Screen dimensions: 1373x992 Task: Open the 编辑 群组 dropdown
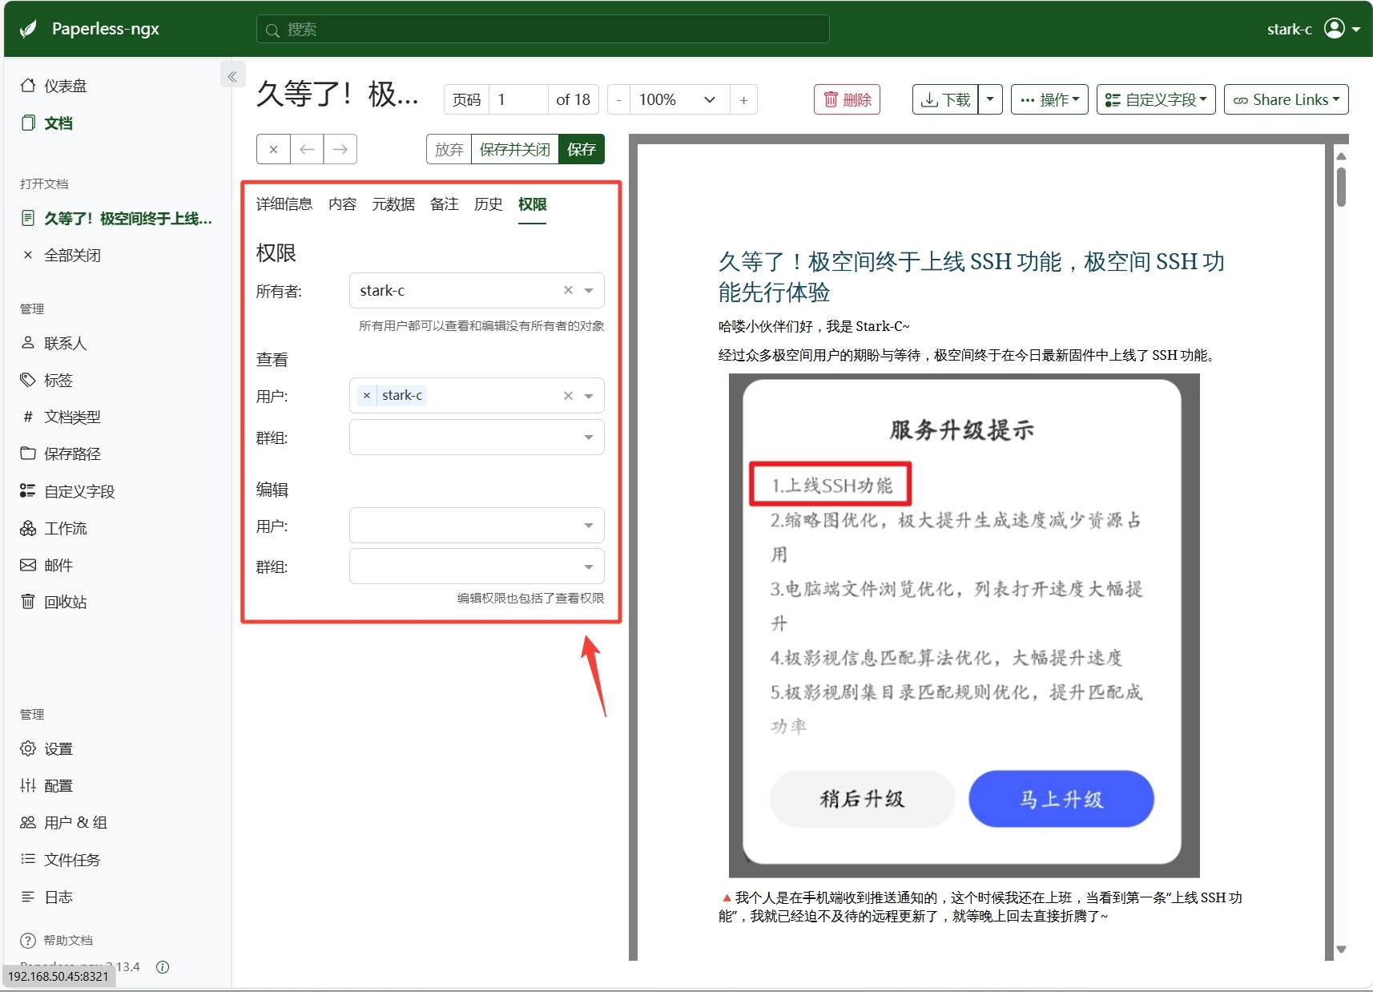(477, 567)
